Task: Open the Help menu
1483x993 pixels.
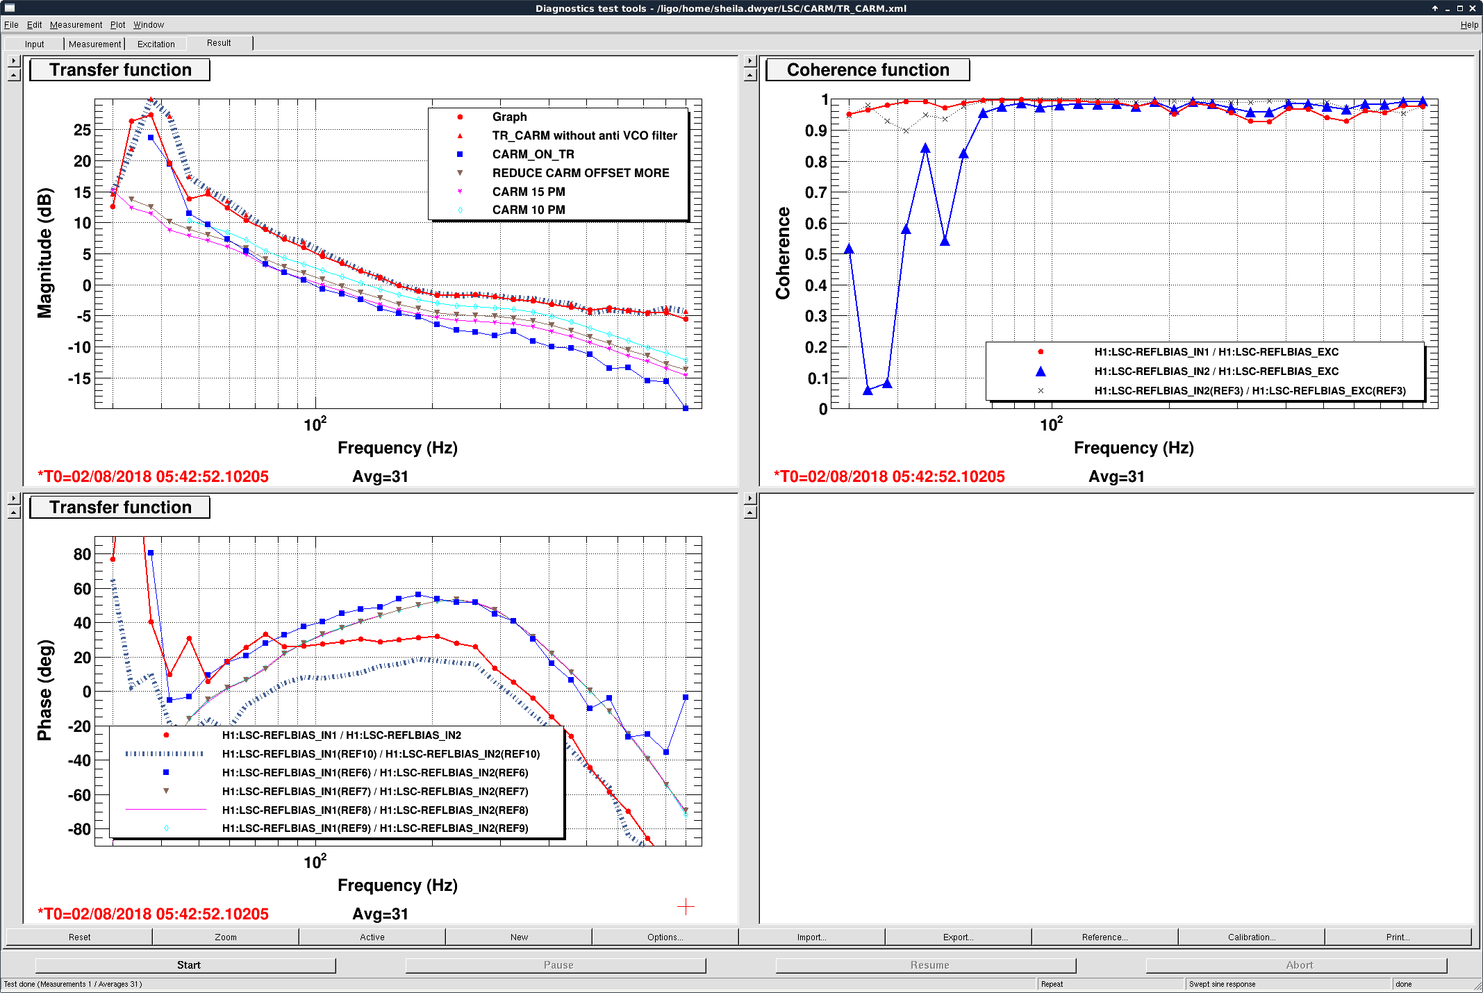Action: tap(1469, 24)
